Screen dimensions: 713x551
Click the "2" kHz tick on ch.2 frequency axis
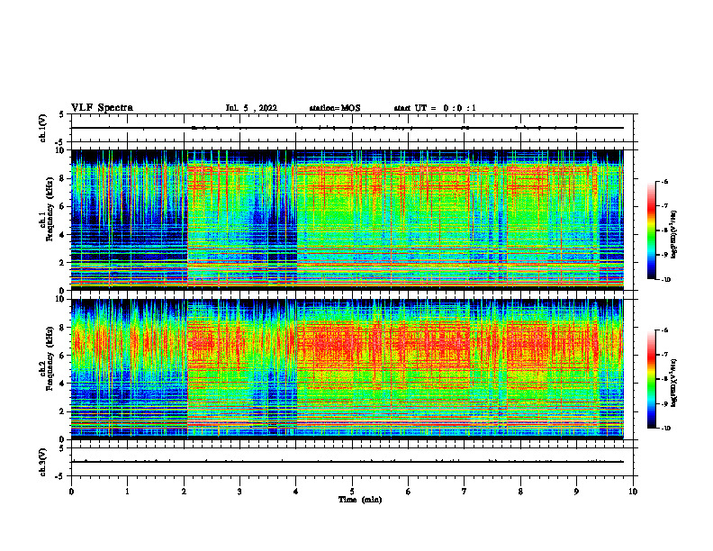click(x=63, y=411)
